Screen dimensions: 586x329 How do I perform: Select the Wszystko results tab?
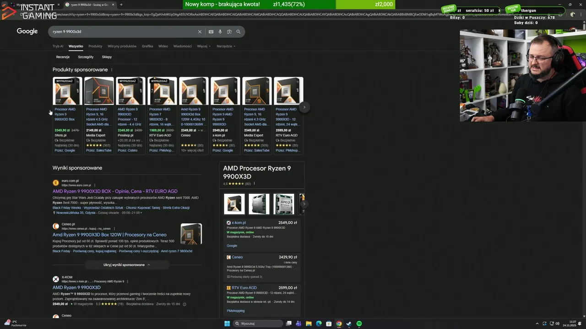[x=76, y=46]
